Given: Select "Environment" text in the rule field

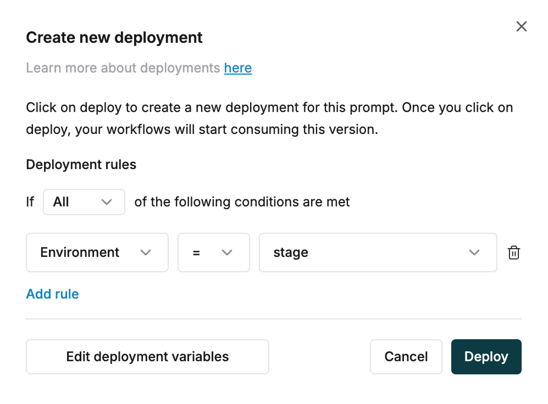Looking at the screenshot, I should click(x=79, y=252).
